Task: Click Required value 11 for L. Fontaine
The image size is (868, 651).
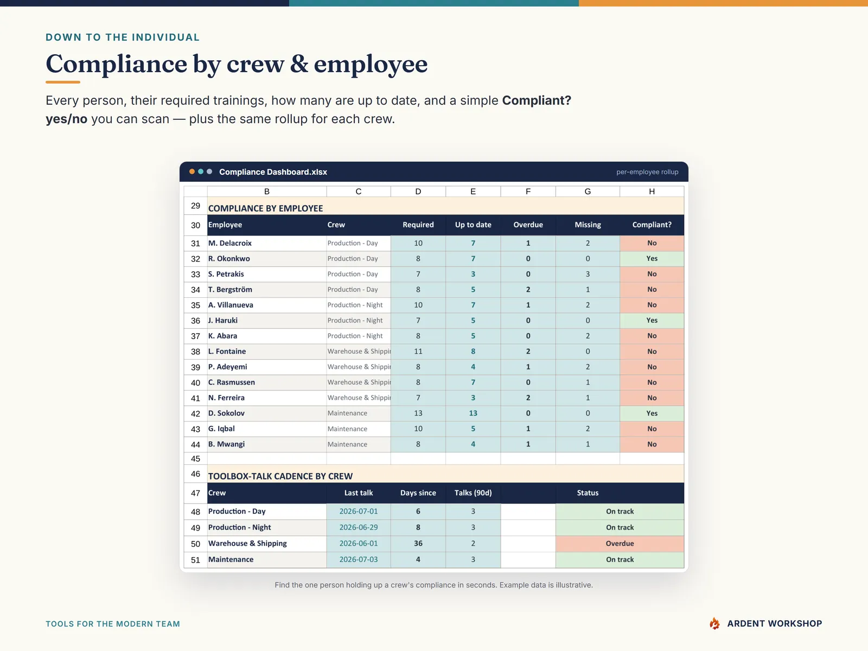Action: coord(418,352)
